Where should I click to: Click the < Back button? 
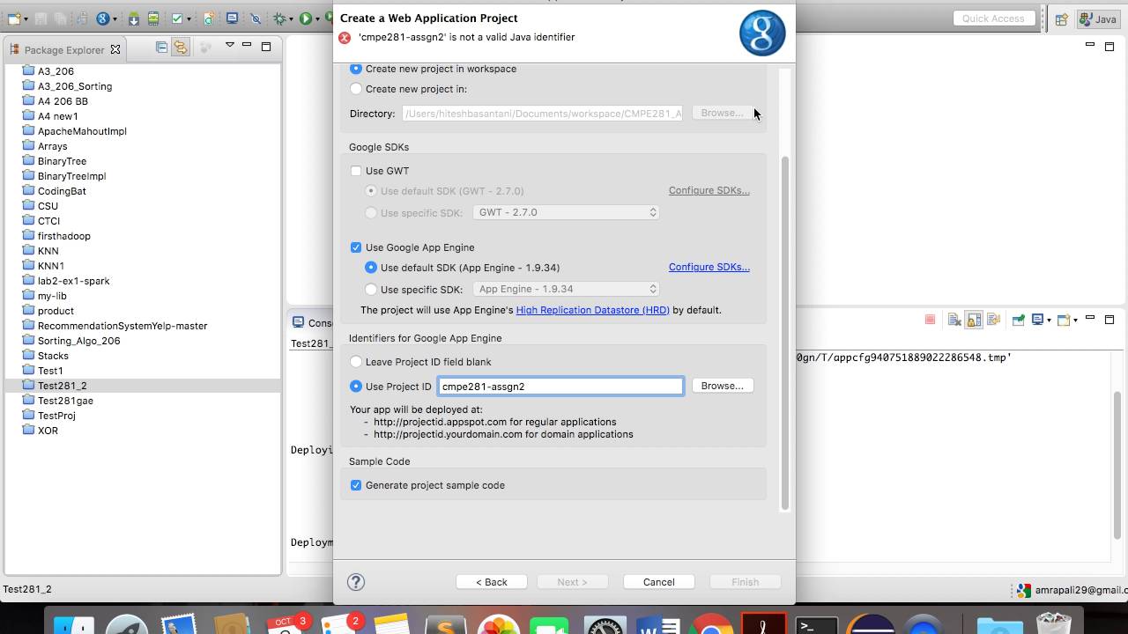492,582
